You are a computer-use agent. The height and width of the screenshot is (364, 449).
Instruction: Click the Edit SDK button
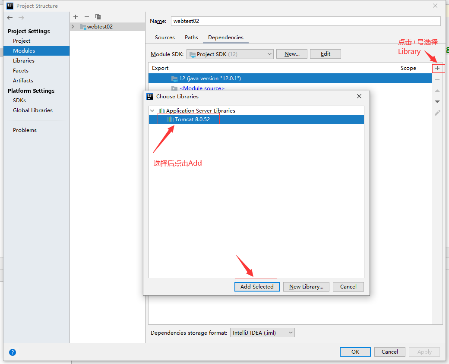(325, 54)
